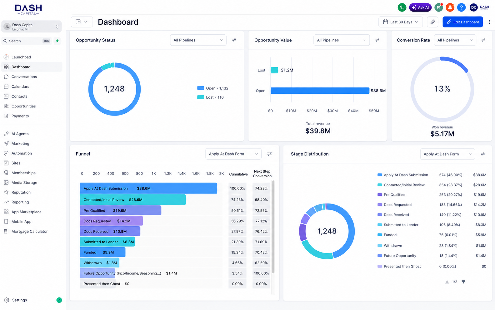Click the Reputation star icon
This screenshot has height=310, width=495.
pos(6,192)
